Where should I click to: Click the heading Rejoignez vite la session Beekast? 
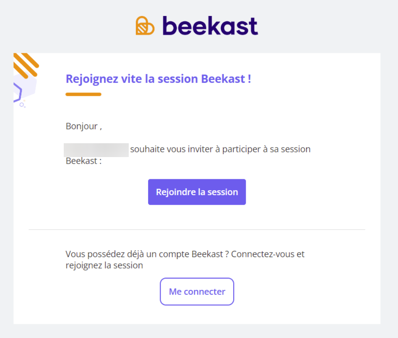(159, 79)
